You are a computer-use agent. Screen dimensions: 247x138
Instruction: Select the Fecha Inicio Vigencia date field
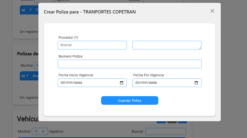[92, 83]
